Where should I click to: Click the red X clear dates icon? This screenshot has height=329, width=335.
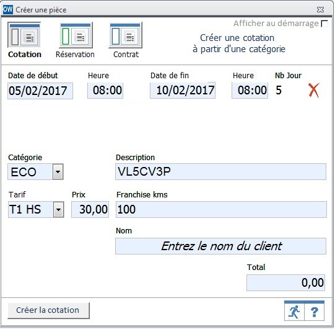(x=313, y=91)
